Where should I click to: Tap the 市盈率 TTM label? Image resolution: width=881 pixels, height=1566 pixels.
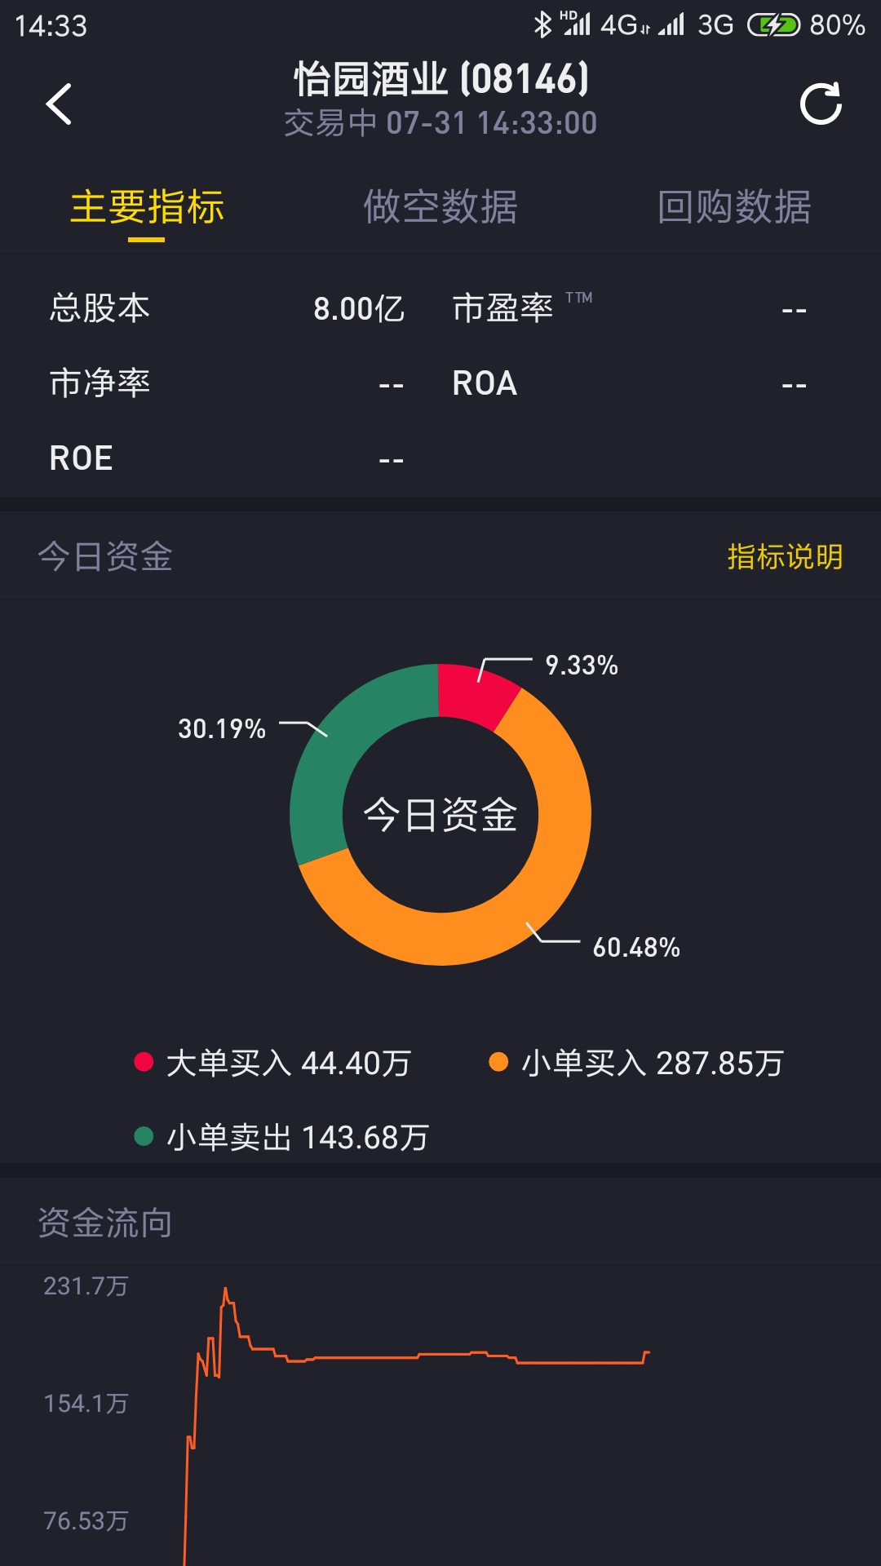click(522, 308)
